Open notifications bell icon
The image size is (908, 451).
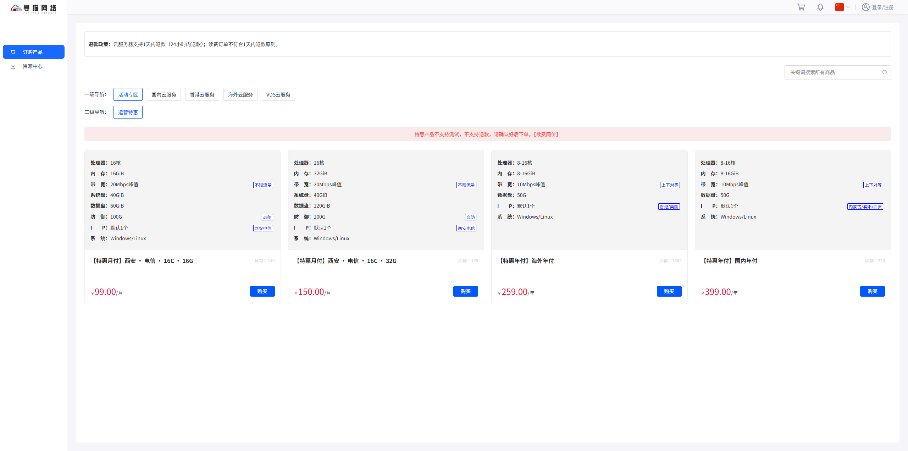820,7
